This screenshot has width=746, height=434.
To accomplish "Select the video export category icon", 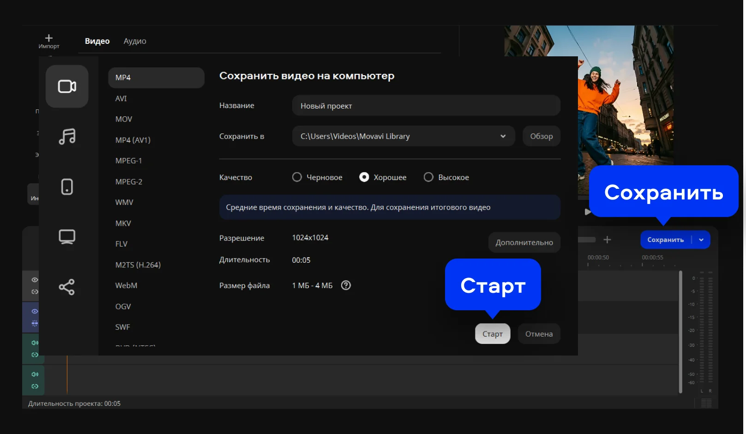I will point(67,86).
